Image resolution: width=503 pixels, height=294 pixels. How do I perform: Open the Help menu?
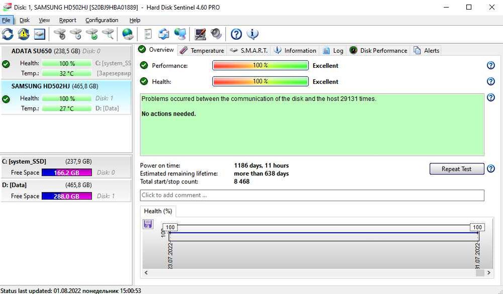point(135,20)
